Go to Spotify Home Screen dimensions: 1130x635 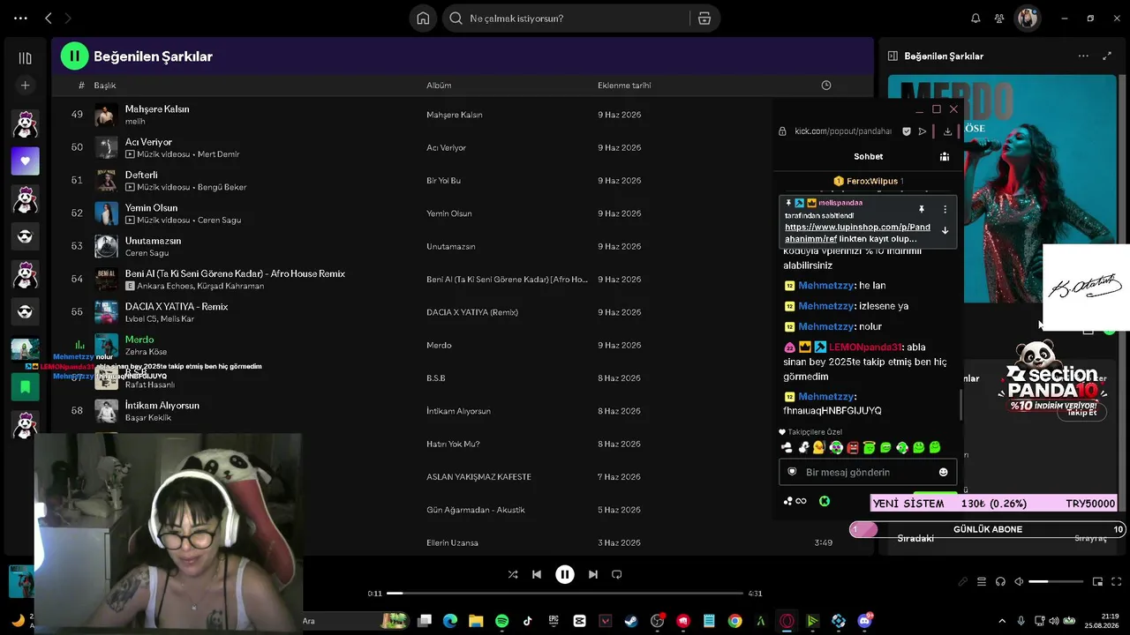tap(423, 19)
